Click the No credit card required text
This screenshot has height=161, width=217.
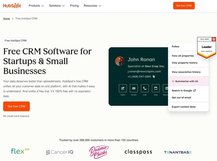(16, 116)
